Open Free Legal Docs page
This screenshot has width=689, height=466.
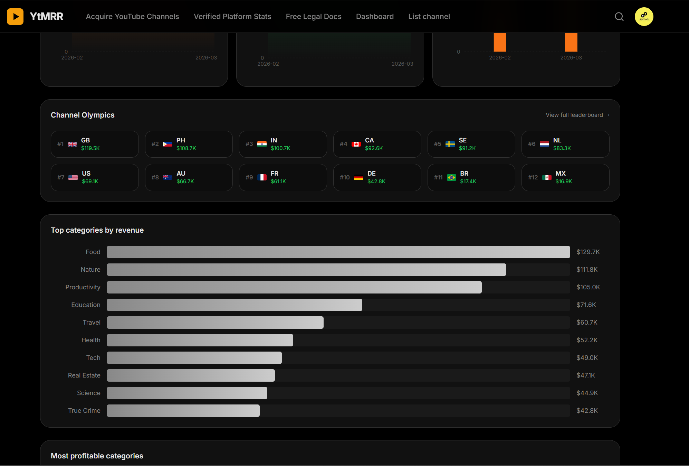[x=314, y=17]
